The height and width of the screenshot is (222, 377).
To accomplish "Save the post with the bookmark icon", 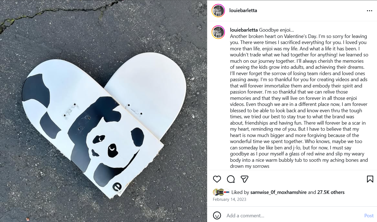I will coord(370,179).
